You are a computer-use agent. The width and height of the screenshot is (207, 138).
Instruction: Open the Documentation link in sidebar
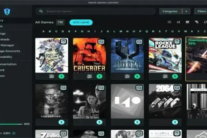(16, 64)
